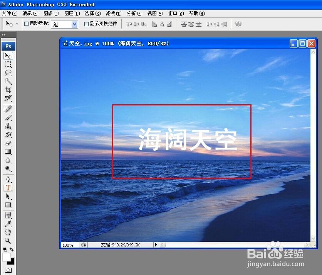The image size is (322, 275).
Task: Open the document status info arrow menu
Action: pos(156,245)
